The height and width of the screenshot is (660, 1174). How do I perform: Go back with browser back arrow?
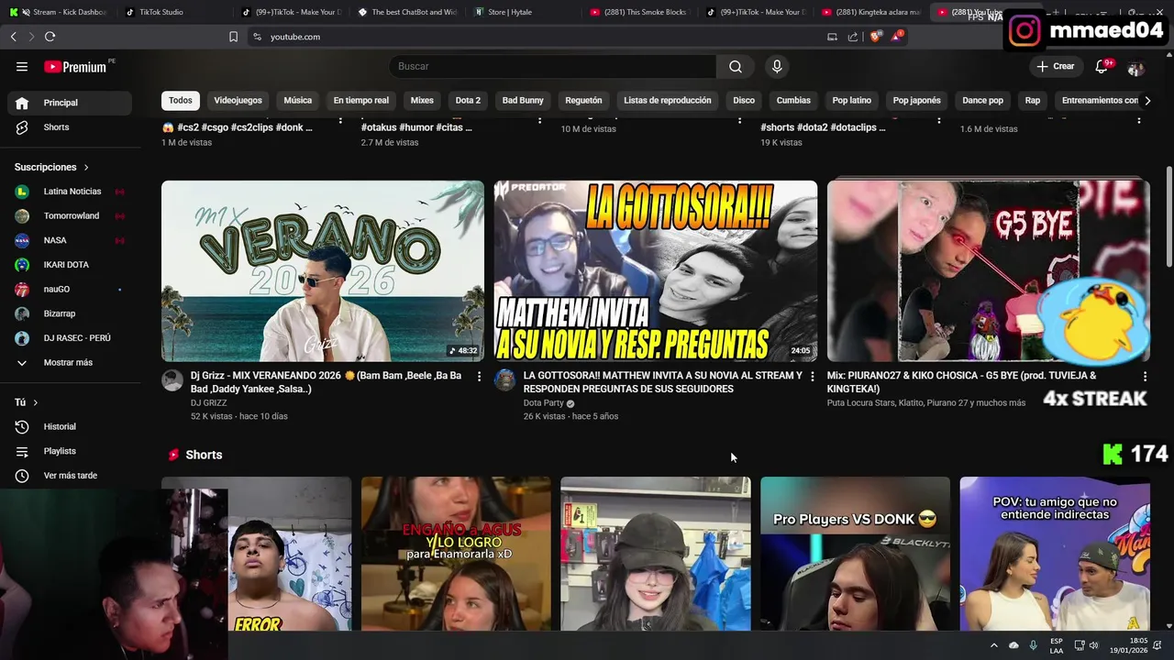[13, 37]
